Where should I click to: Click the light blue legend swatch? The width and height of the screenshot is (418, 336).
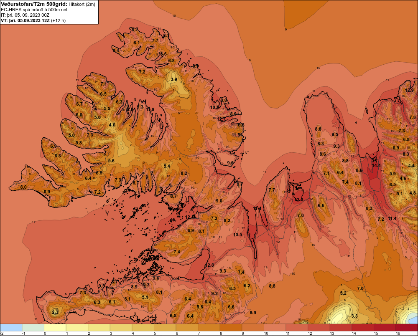point(11,328)
